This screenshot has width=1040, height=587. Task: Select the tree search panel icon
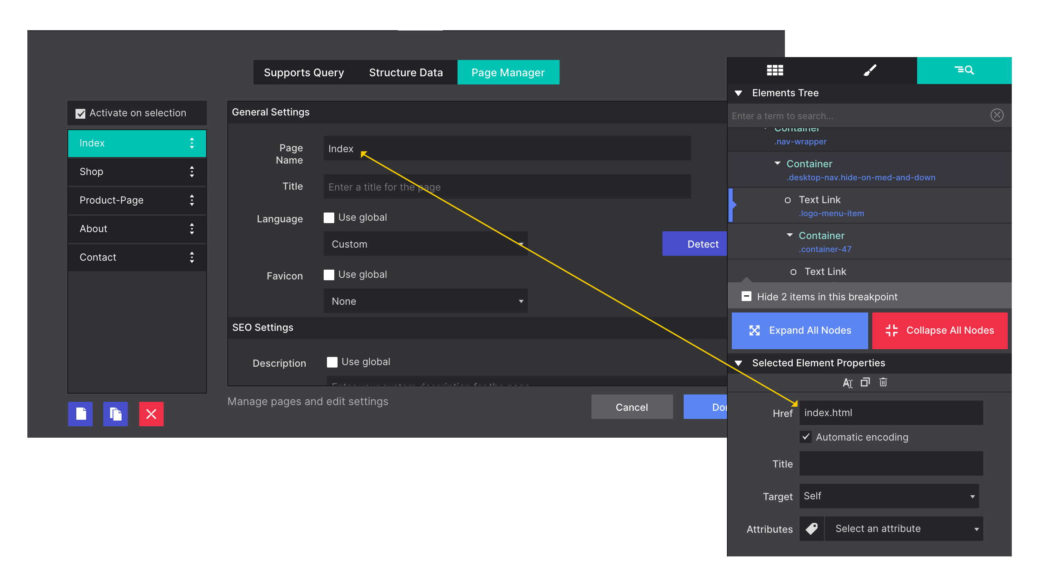pyautogui.click(x=964, y=70)
